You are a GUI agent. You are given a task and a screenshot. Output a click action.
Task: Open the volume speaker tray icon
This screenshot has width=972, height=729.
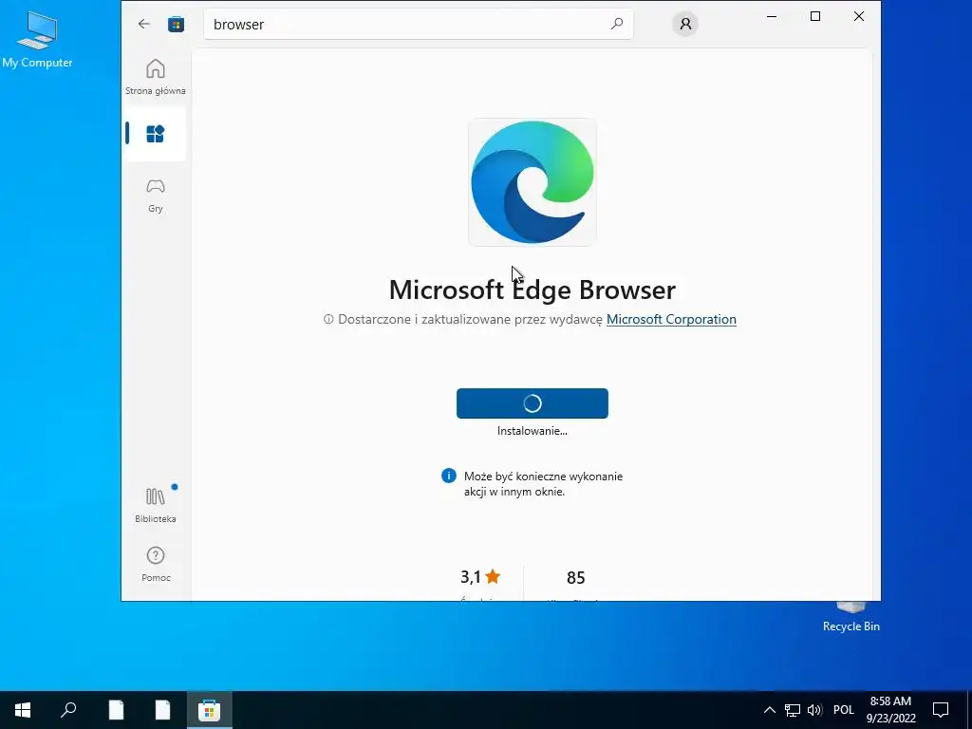[814, 710]
